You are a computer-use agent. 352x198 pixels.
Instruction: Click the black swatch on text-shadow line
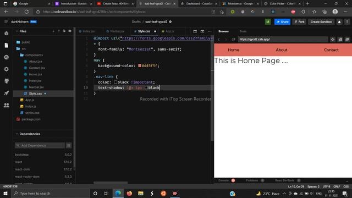146,88
